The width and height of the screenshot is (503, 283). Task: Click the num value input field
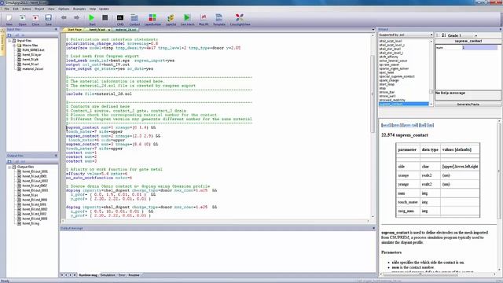(480, 47)
